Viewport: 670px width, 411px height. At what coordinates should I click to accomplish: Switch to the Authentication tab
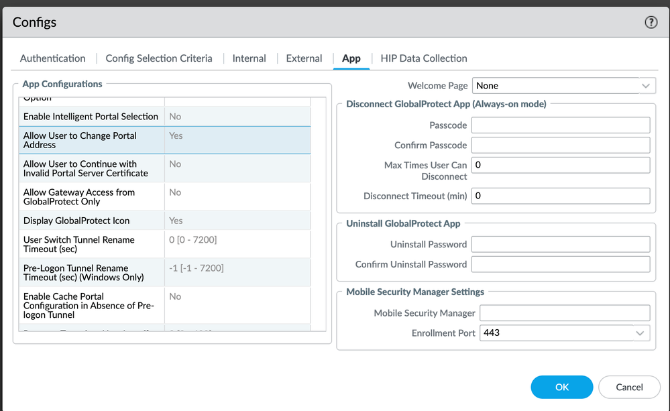[52, 58]
